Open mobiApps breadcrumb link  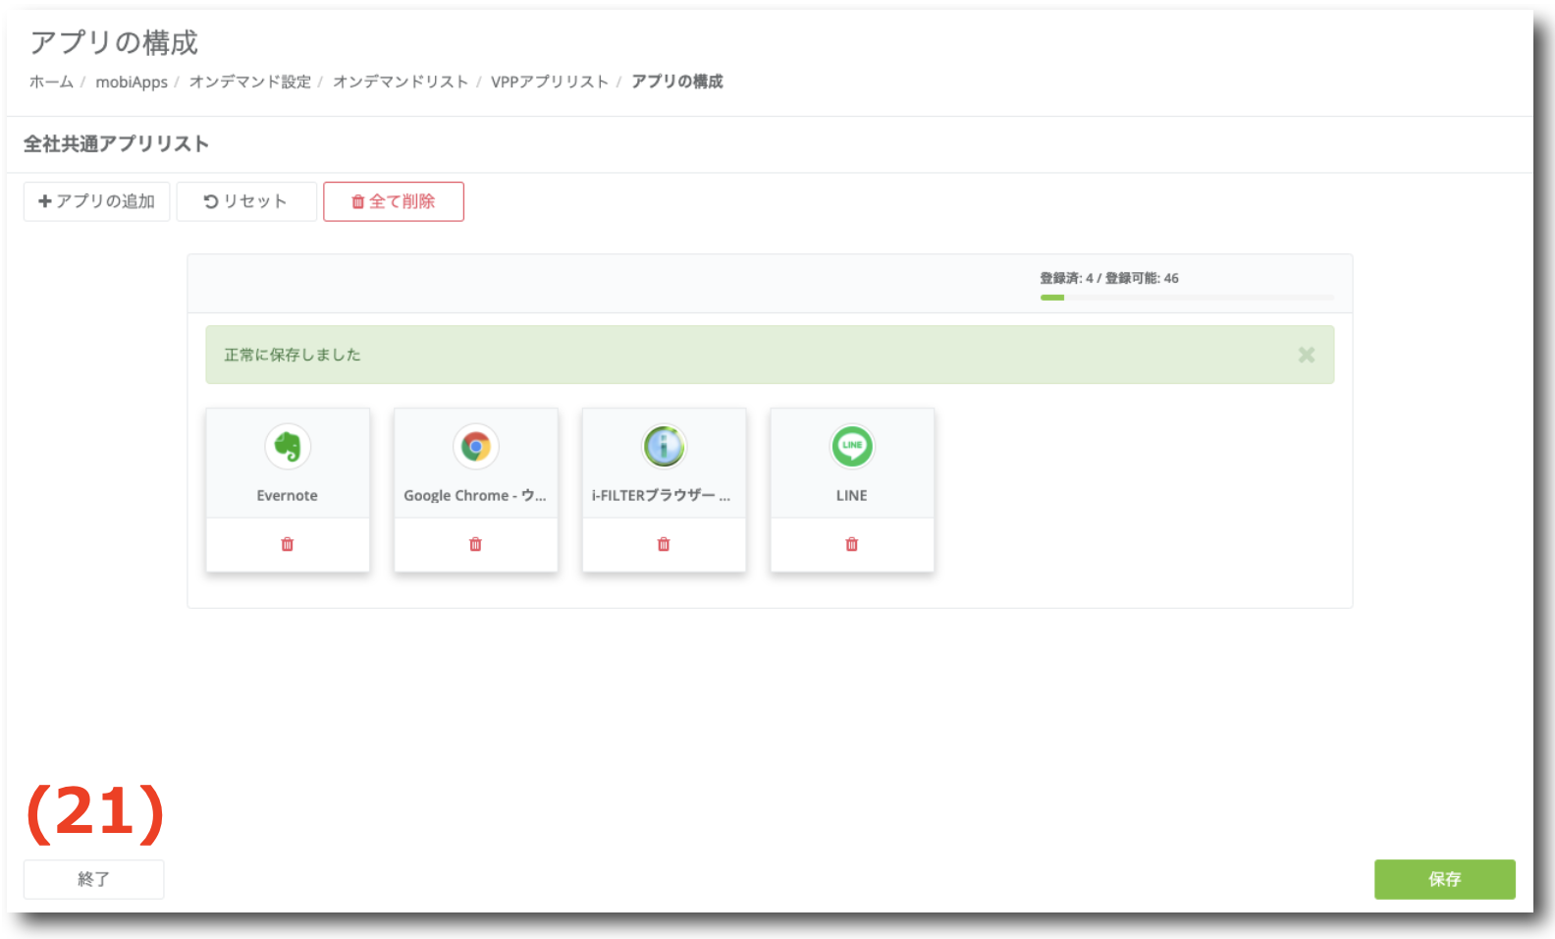(132, 82)
